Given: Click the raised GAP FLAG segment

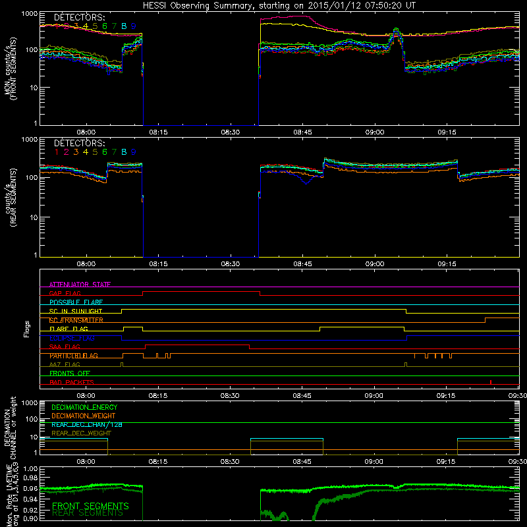Looking at the screenshot, I should pos(202,292).
